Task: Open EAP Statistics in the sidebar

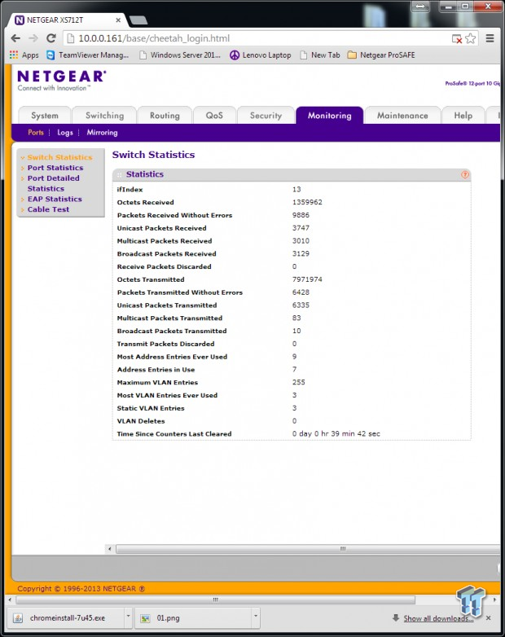Action: [55, 199]
